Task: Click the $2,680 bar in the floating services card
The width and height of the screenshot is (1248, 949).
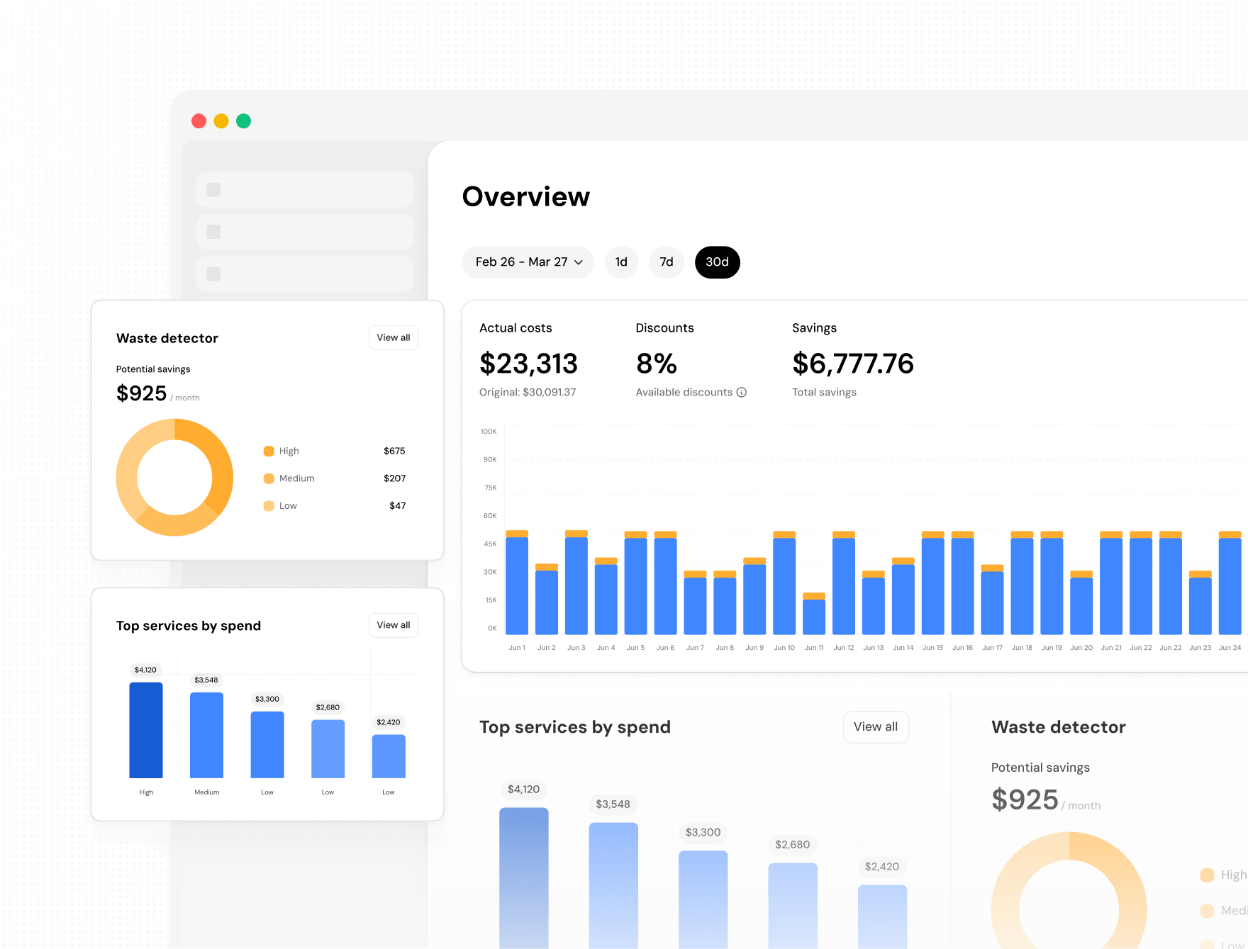Action: tap(328, 748)
